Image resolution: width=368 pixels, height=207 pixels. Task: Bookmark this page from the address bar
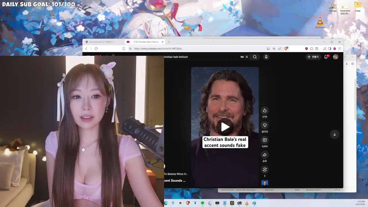(x=124, y=49)
